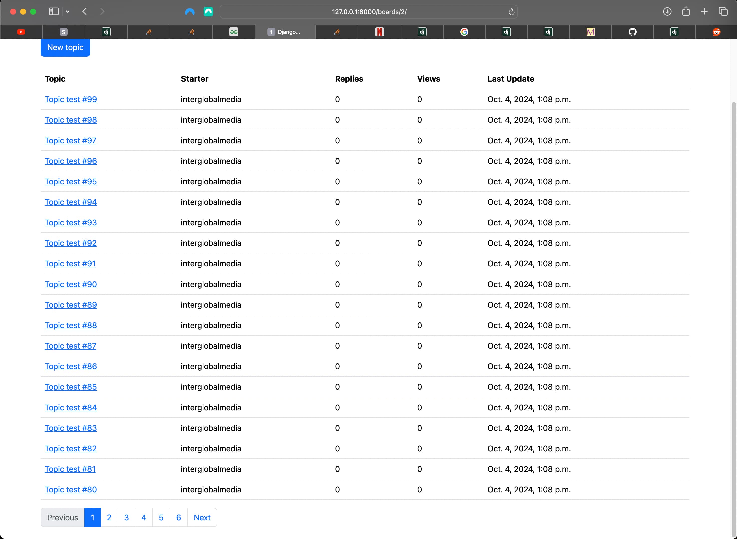
Task: Open Topic test #80
Action: point(71,490)
